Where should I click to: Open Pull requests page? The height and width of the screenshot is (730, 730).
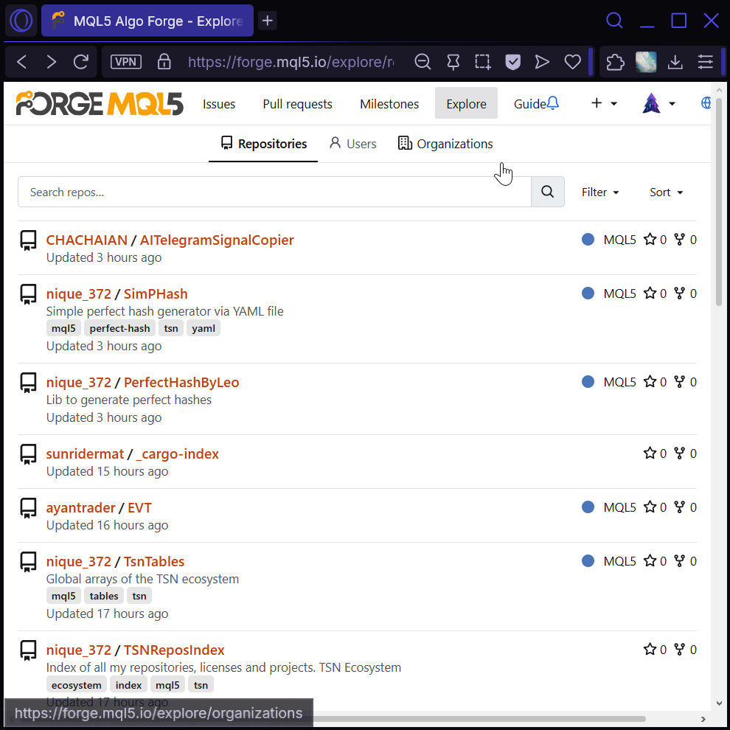click(x=297, y=104)
